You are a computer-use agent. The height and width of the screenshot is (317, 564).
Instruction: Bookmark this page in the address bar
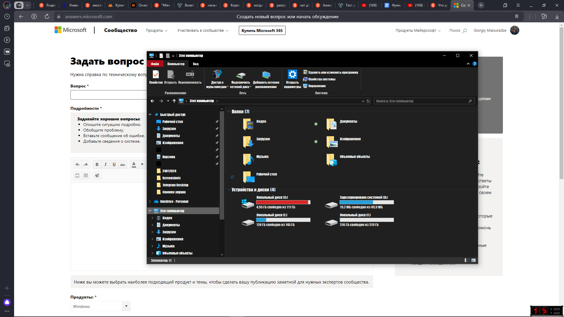[x=517, y=16]
